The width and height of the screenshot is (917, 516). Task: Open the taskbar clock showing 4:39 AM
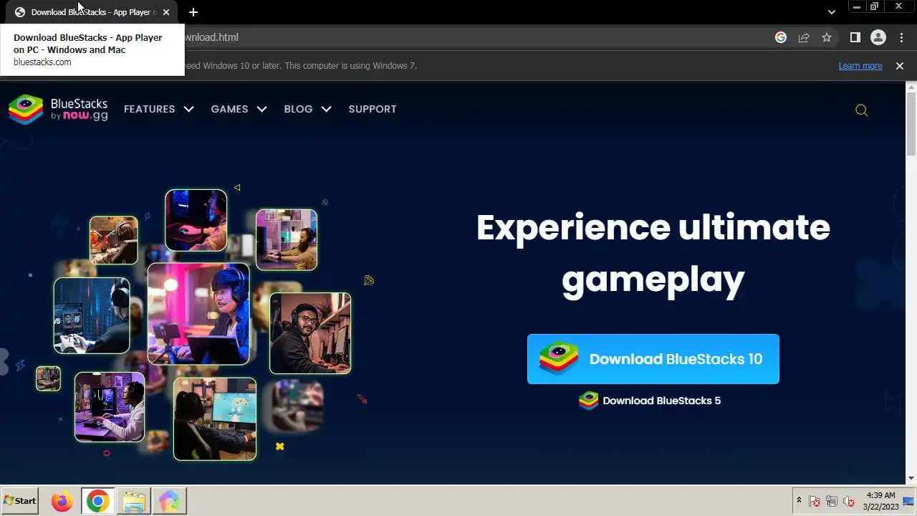[x=880, y=501]
